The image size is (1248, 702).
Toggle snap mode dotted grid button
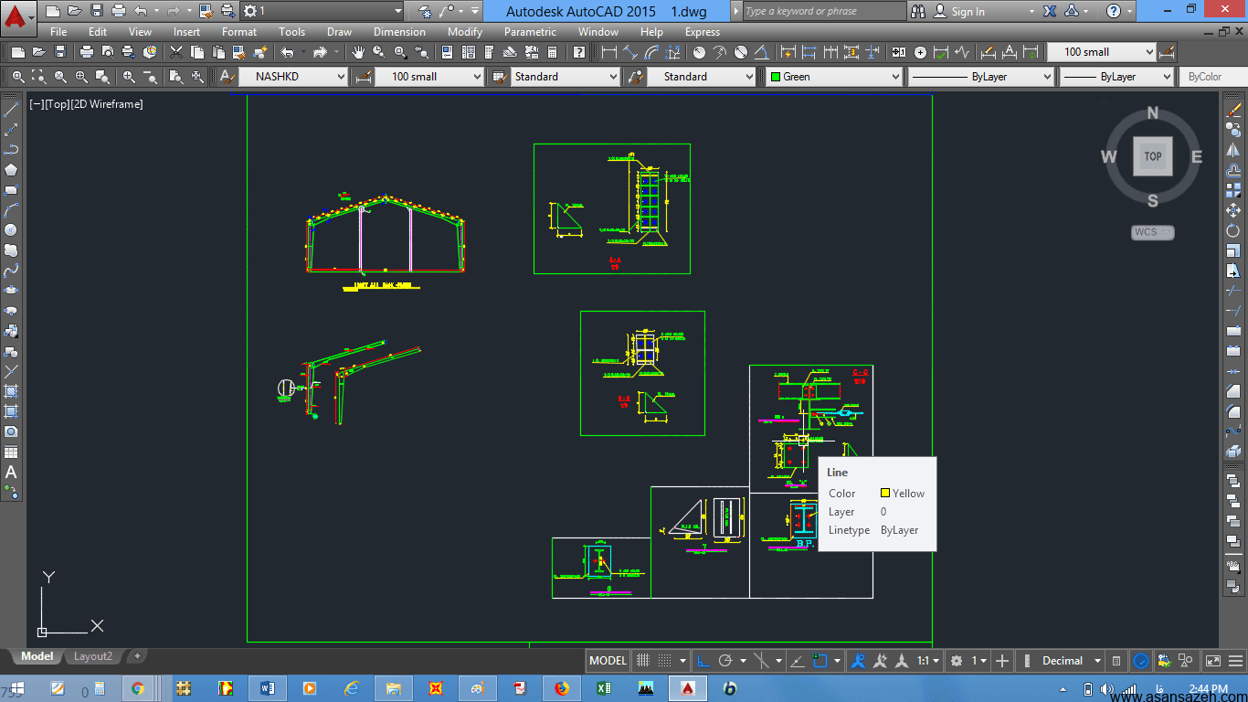(x=665, y=661)
